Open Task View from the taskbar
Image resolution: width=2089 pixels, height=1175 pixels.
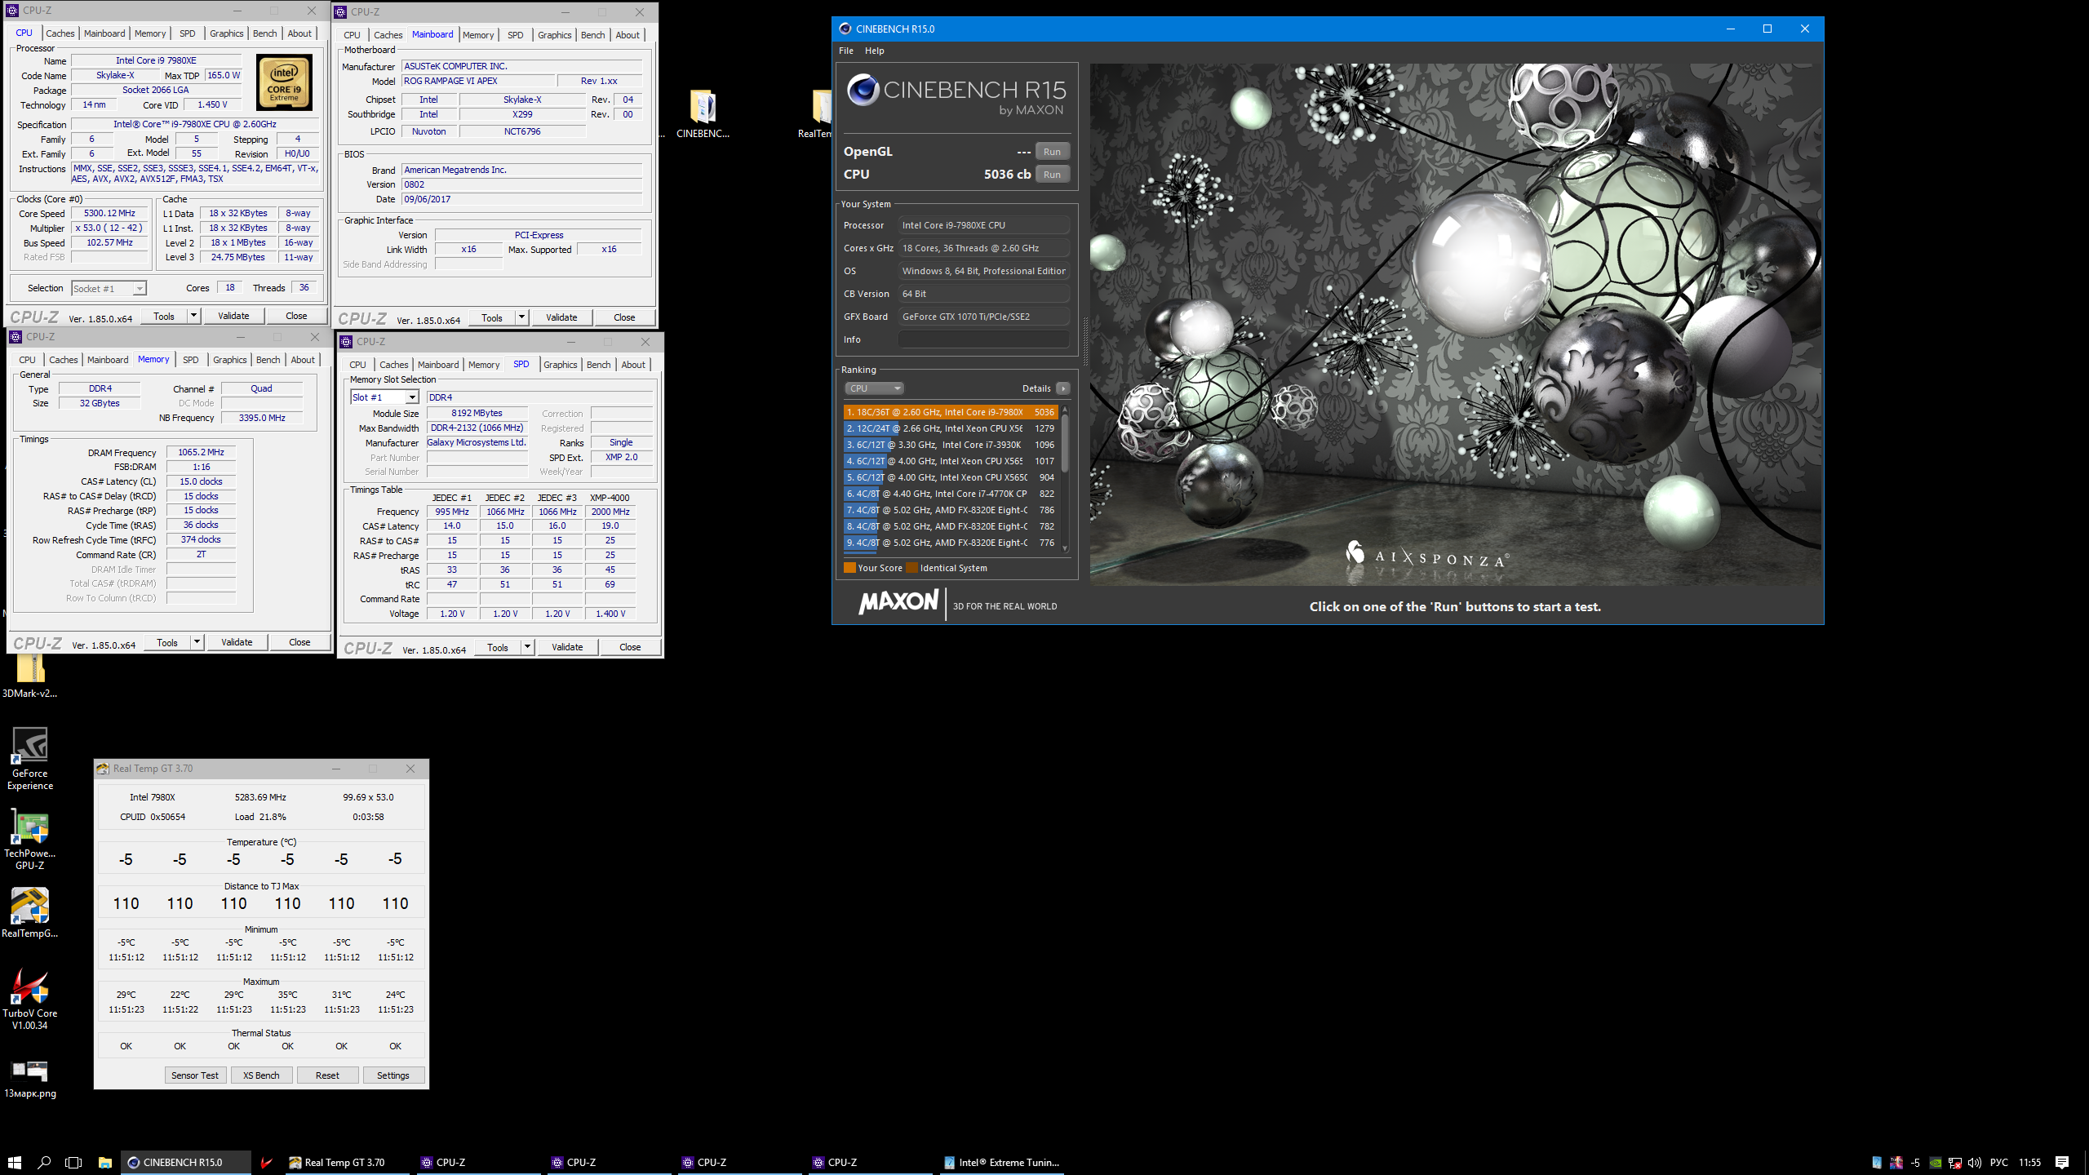(73, 1162)
